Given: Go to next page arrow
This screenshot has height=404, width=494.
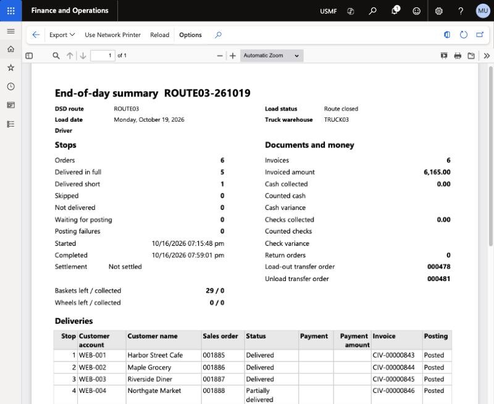Looking at the screenshot, I should pos(83,56).
